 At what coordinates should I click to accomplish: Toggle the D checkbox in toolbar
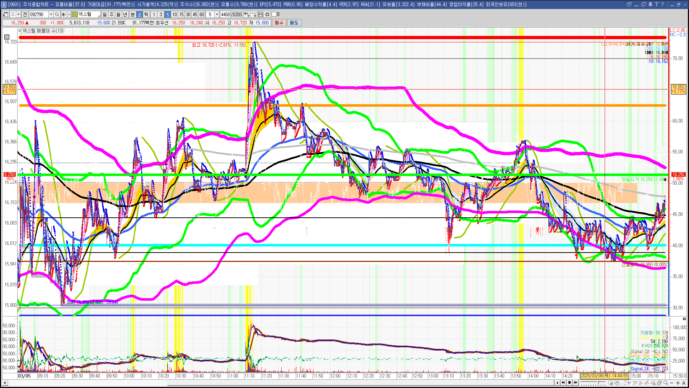click(274, 14)
